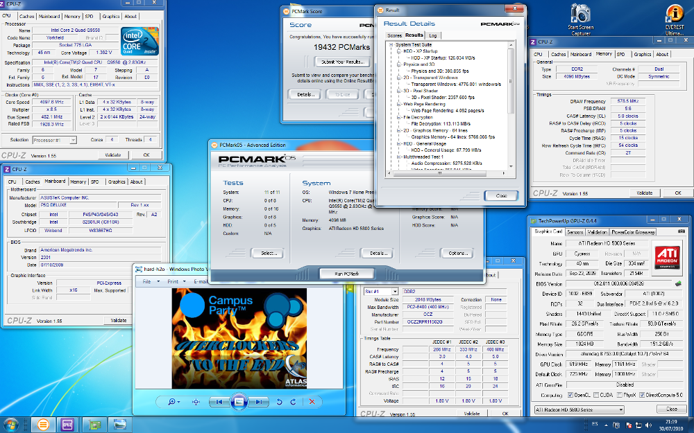Switch to Log tab in Result window
Viewport: 694px width, 433px height.
[x=433, y=36]
